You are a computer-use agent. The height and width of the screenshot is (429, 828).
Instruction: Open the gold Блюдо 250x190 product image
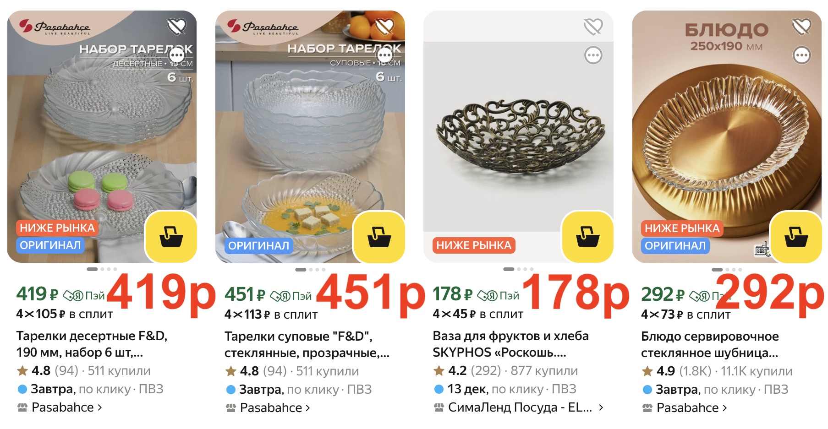pos(727,136)
